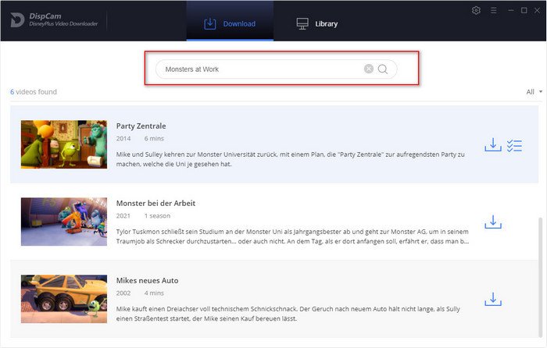
Task: Open the episode checklist icon for Party Zentrale
Action: click(x=514, y=146)
